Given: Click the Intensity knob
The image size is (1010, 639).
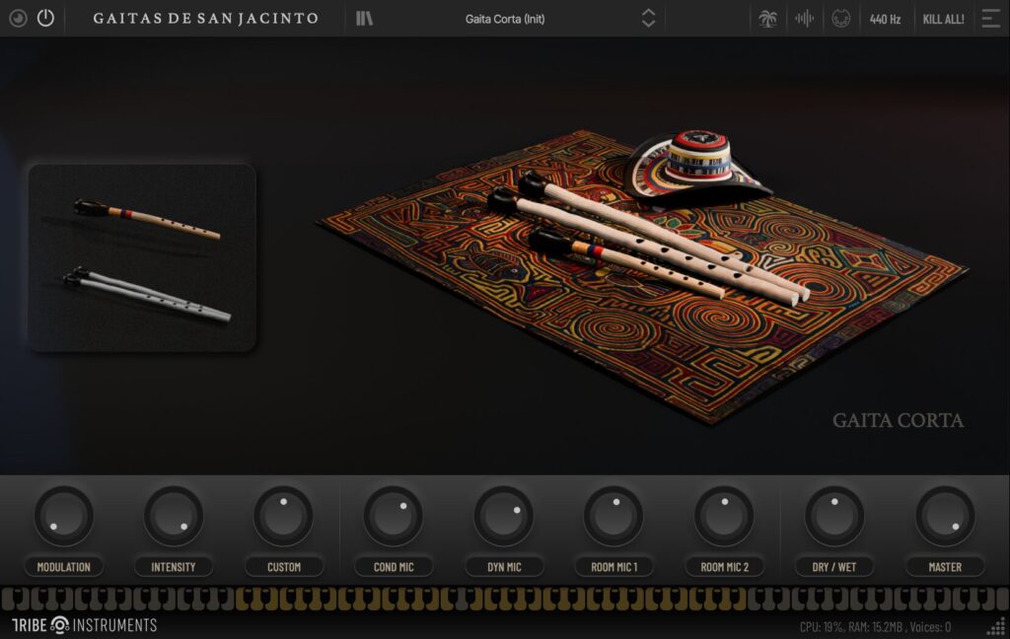Looking at the screenshot, I should click(174, 516).
